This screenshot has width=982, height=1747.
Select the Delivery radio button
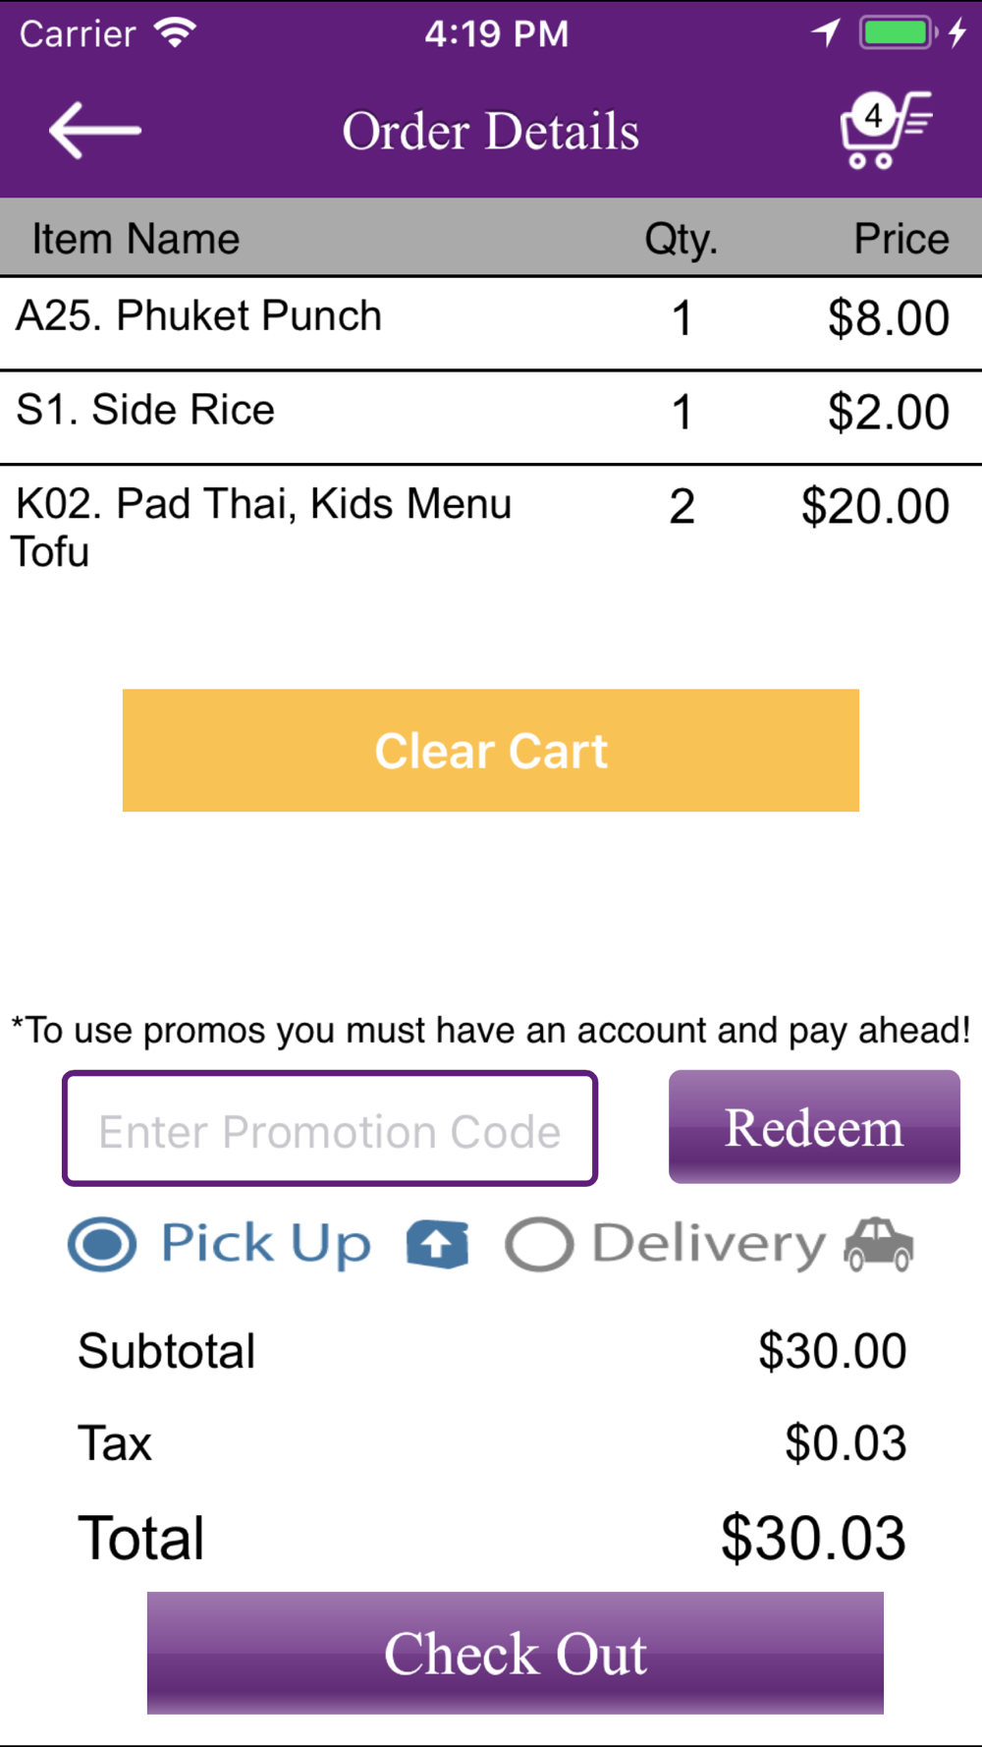(x=539, y=1245)
